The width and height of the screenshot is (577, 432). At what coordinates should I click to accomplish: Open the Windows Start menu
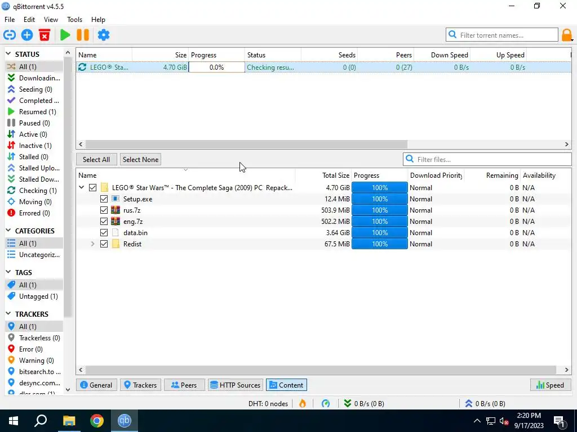[x=14, y=421]
